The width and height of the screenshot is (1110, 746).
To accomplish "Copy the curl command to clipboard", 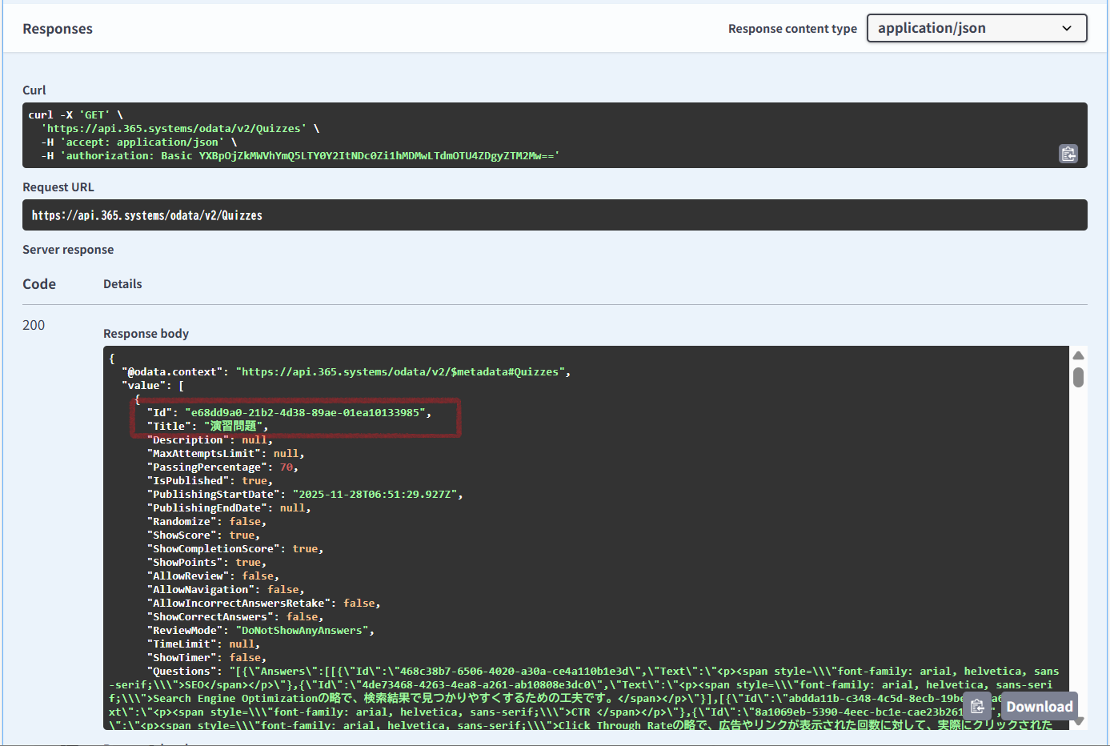I will pyautogui.click(x=1068, y=154).
